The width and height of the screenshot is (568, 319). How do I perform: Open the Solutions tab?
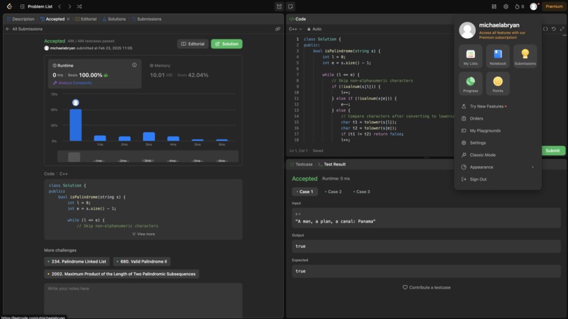[114, 19]
